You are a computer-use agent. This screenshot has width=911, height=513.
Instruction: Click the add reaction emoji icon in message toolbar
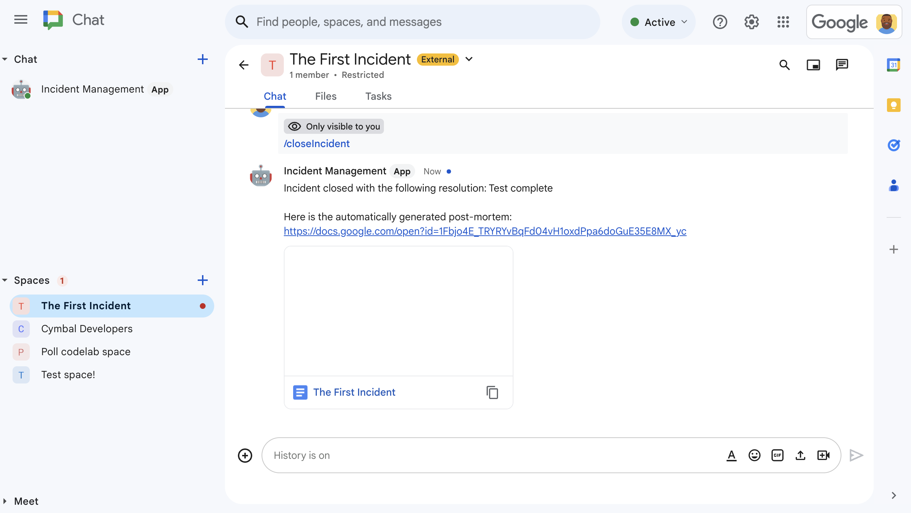(x=754, y=455)
